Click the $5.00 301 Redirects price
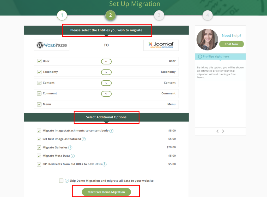The image size is (267, 197). click(172, 164)
